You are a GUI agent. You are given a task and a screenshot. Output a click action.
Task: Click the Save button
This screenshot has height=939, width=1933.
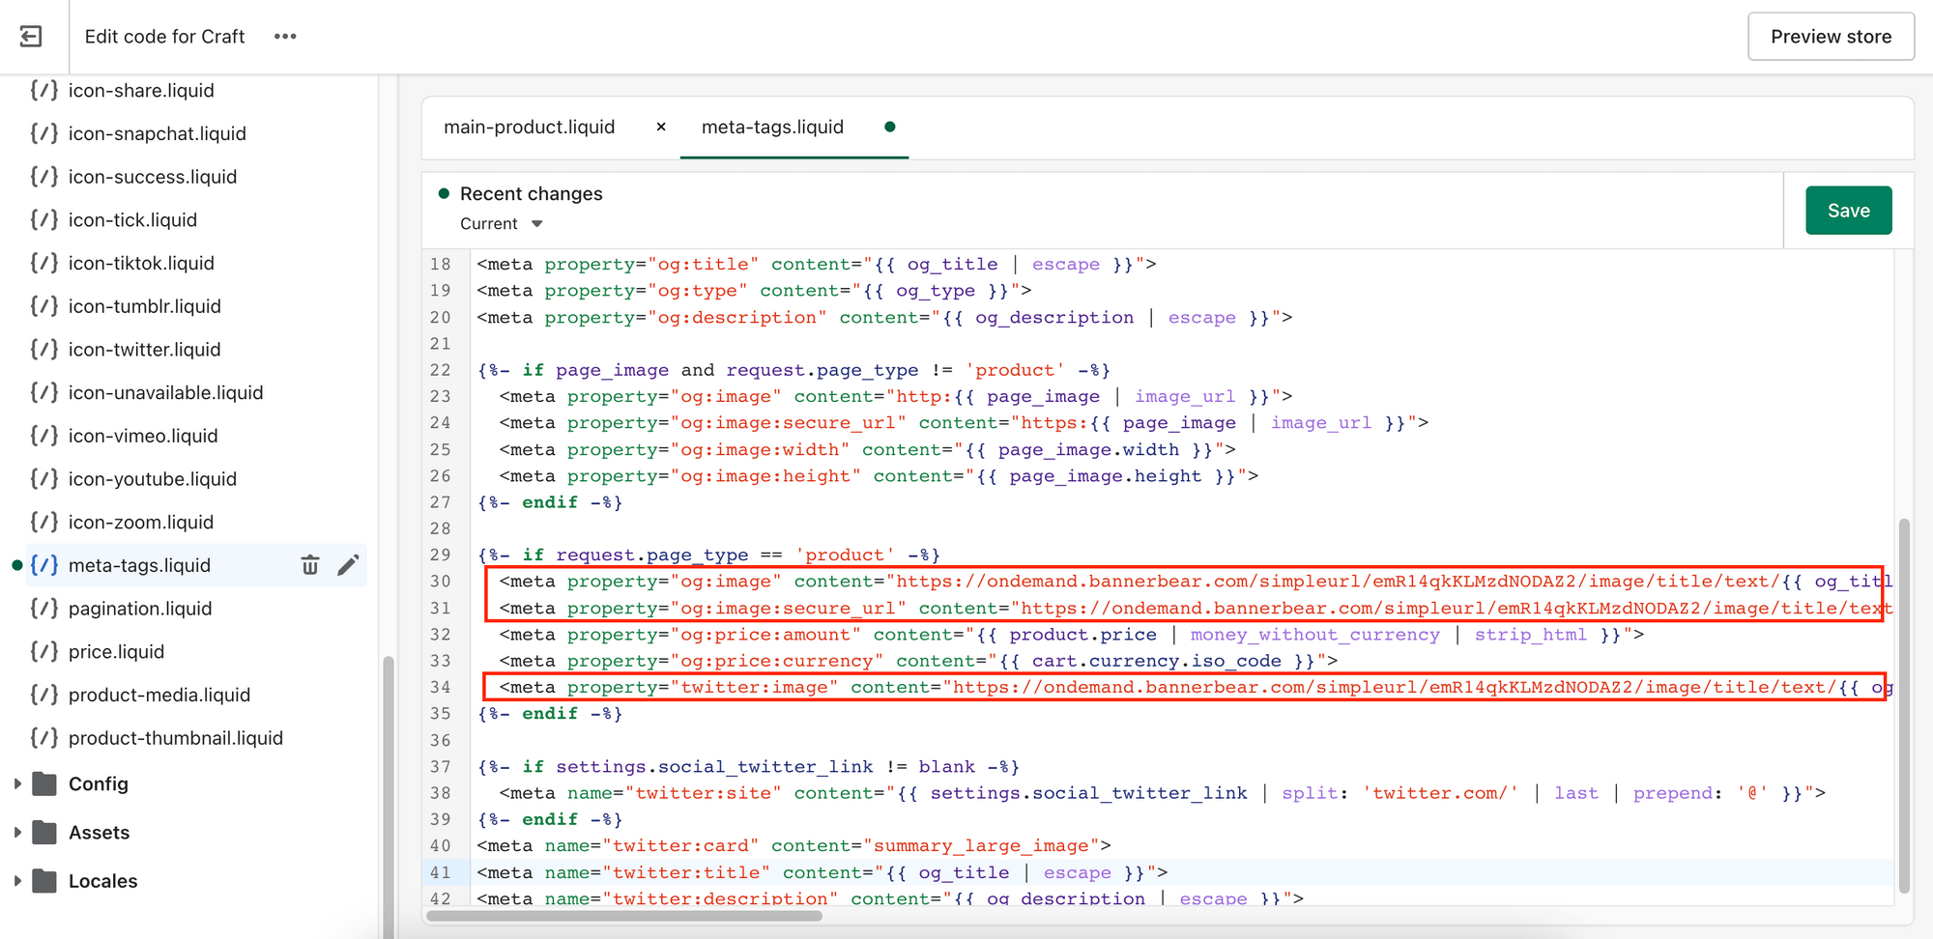click(1848, 210)
